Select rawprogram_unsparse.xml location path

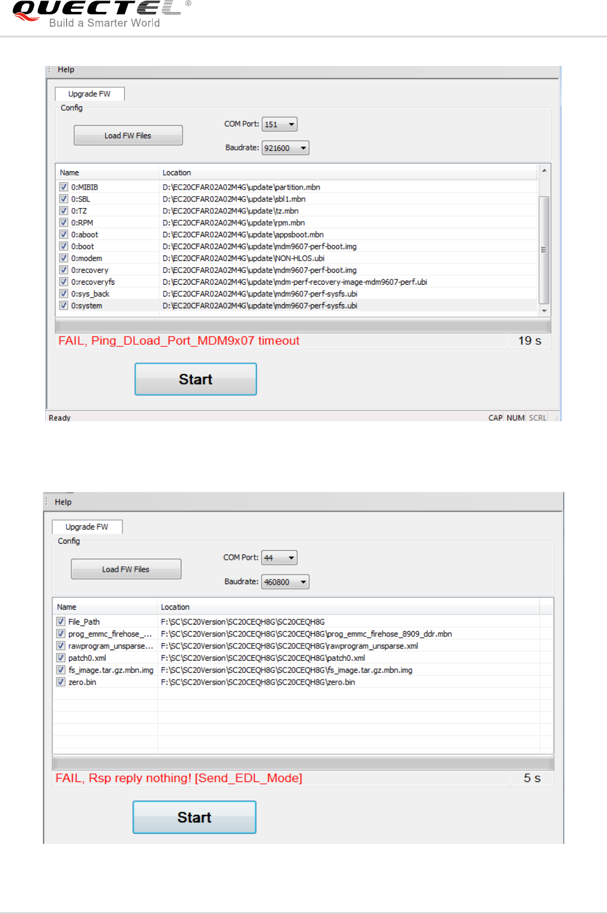point(290,646)
